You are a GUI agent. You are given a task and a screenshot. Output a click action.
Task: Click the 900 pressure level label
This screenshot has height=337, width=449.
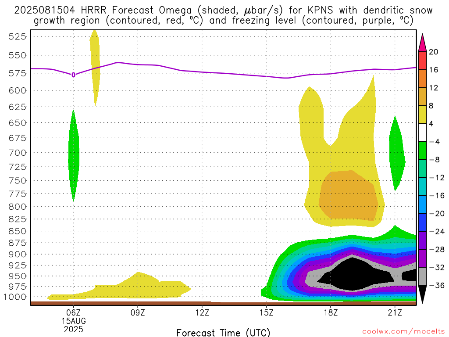click(17, 255)
